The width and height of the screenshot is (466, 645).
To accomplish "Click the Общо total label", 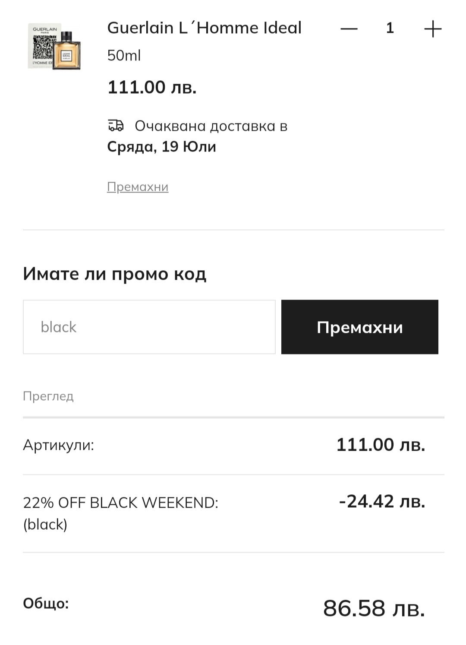I will [x=46, y=603].
